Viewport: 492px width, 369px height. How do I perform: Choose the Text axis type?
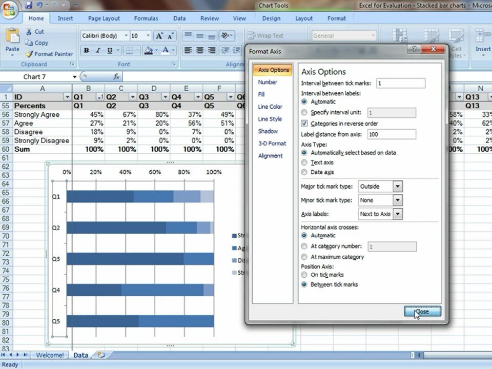pos(304,162)
